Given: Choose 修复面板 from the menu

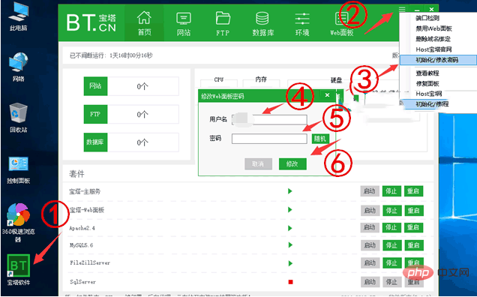Looking at the screenshot, I should click(x=427, y=84).
